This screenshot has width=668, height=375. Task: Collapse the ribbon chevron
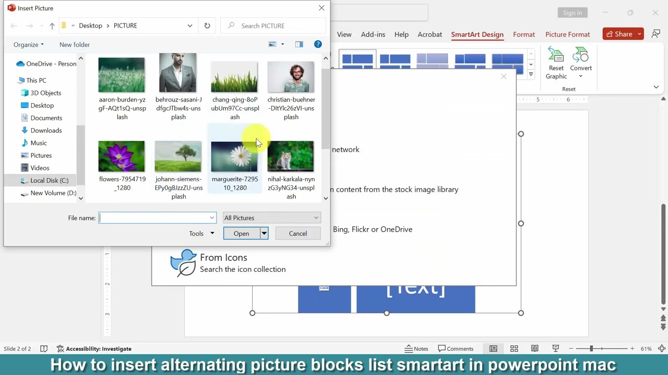tap(656, 87)
